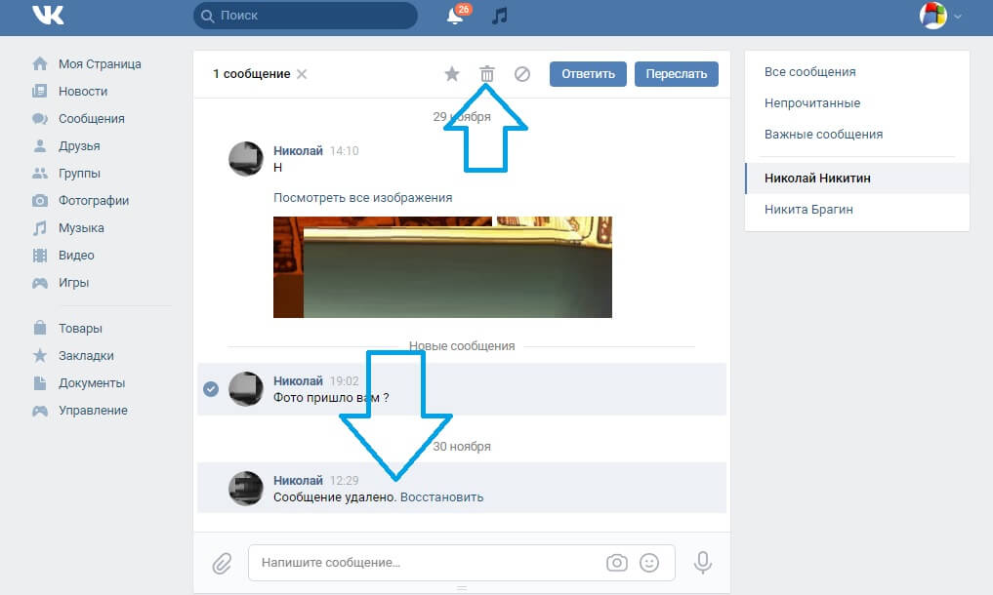993x595 pixels.
Task: Deselect the checked 19:02 message
Action: click(x=211, y=388)
